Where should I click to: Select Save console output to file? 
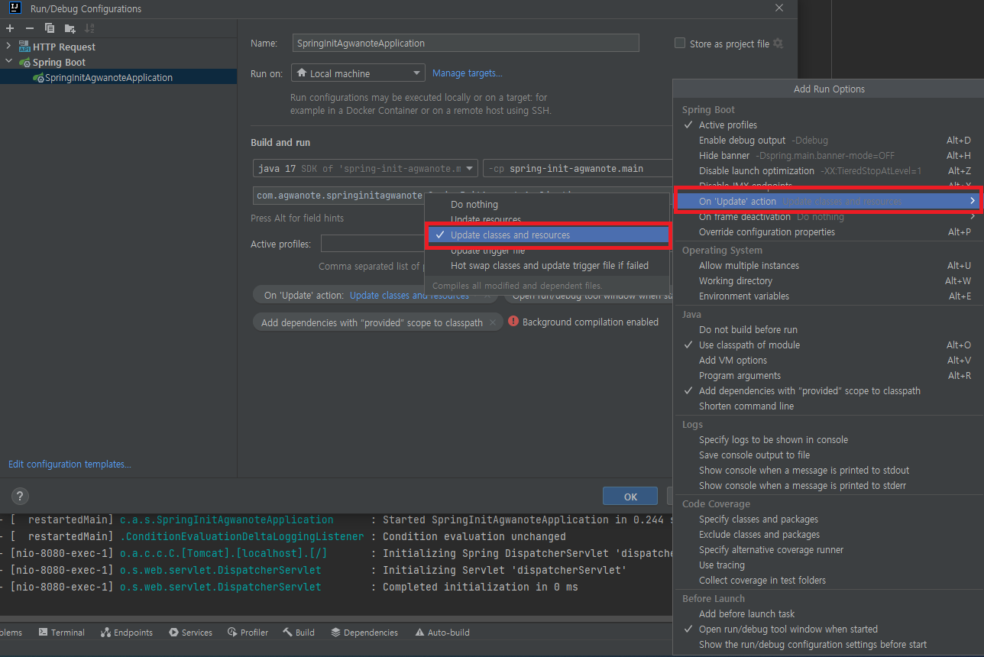(x=828, y=455)
